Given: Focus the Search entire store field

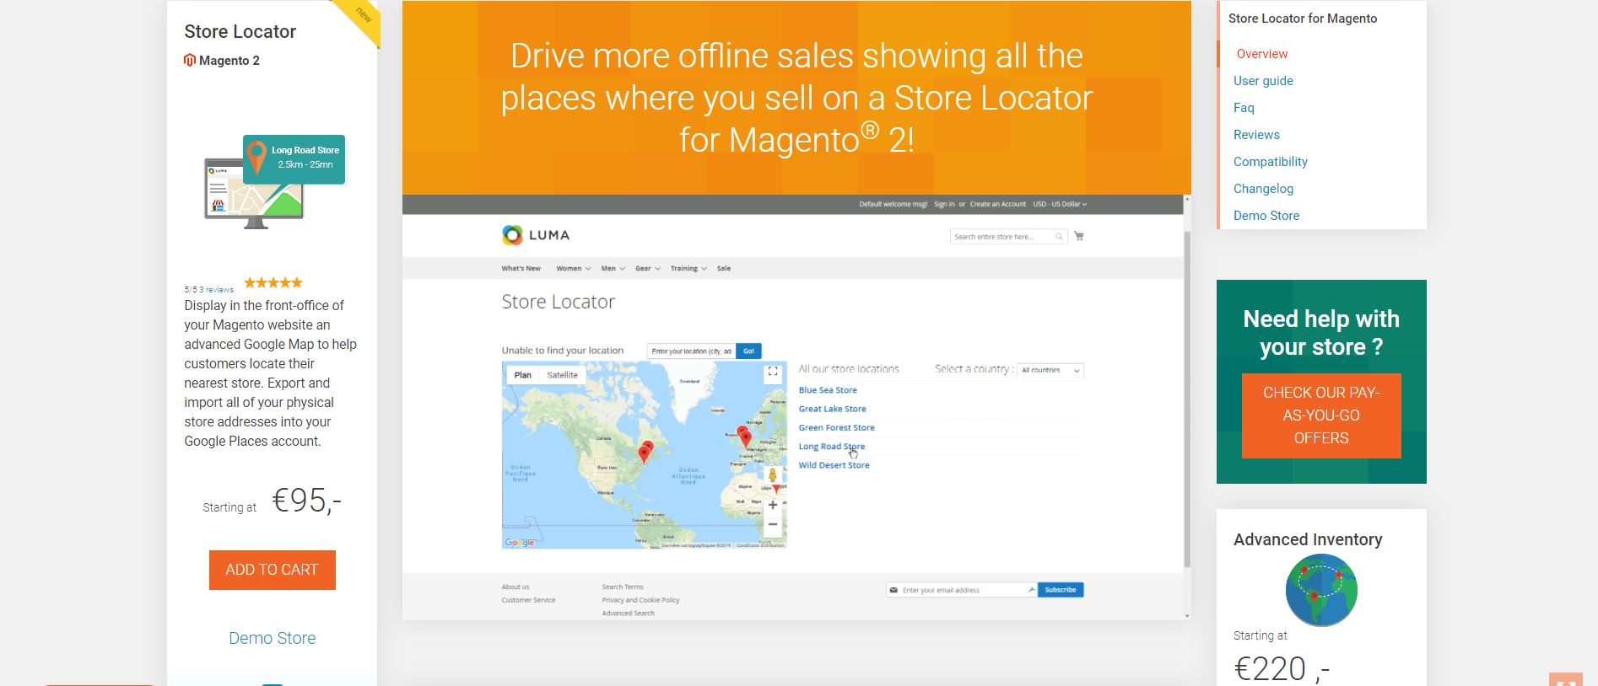Looking at the screenshot, I should click(x=1008, y=237).
